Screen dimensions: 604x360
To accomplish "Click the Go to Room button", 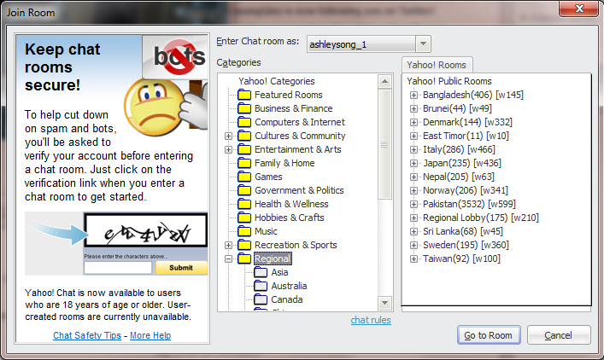I will point(489,335).
